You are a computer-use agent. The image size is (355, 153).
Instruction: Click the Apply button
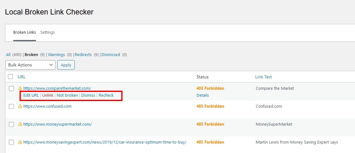tap(66, 65)
